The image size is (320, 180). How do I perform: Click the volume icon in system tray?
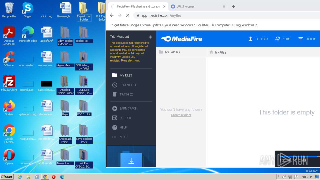284,177
